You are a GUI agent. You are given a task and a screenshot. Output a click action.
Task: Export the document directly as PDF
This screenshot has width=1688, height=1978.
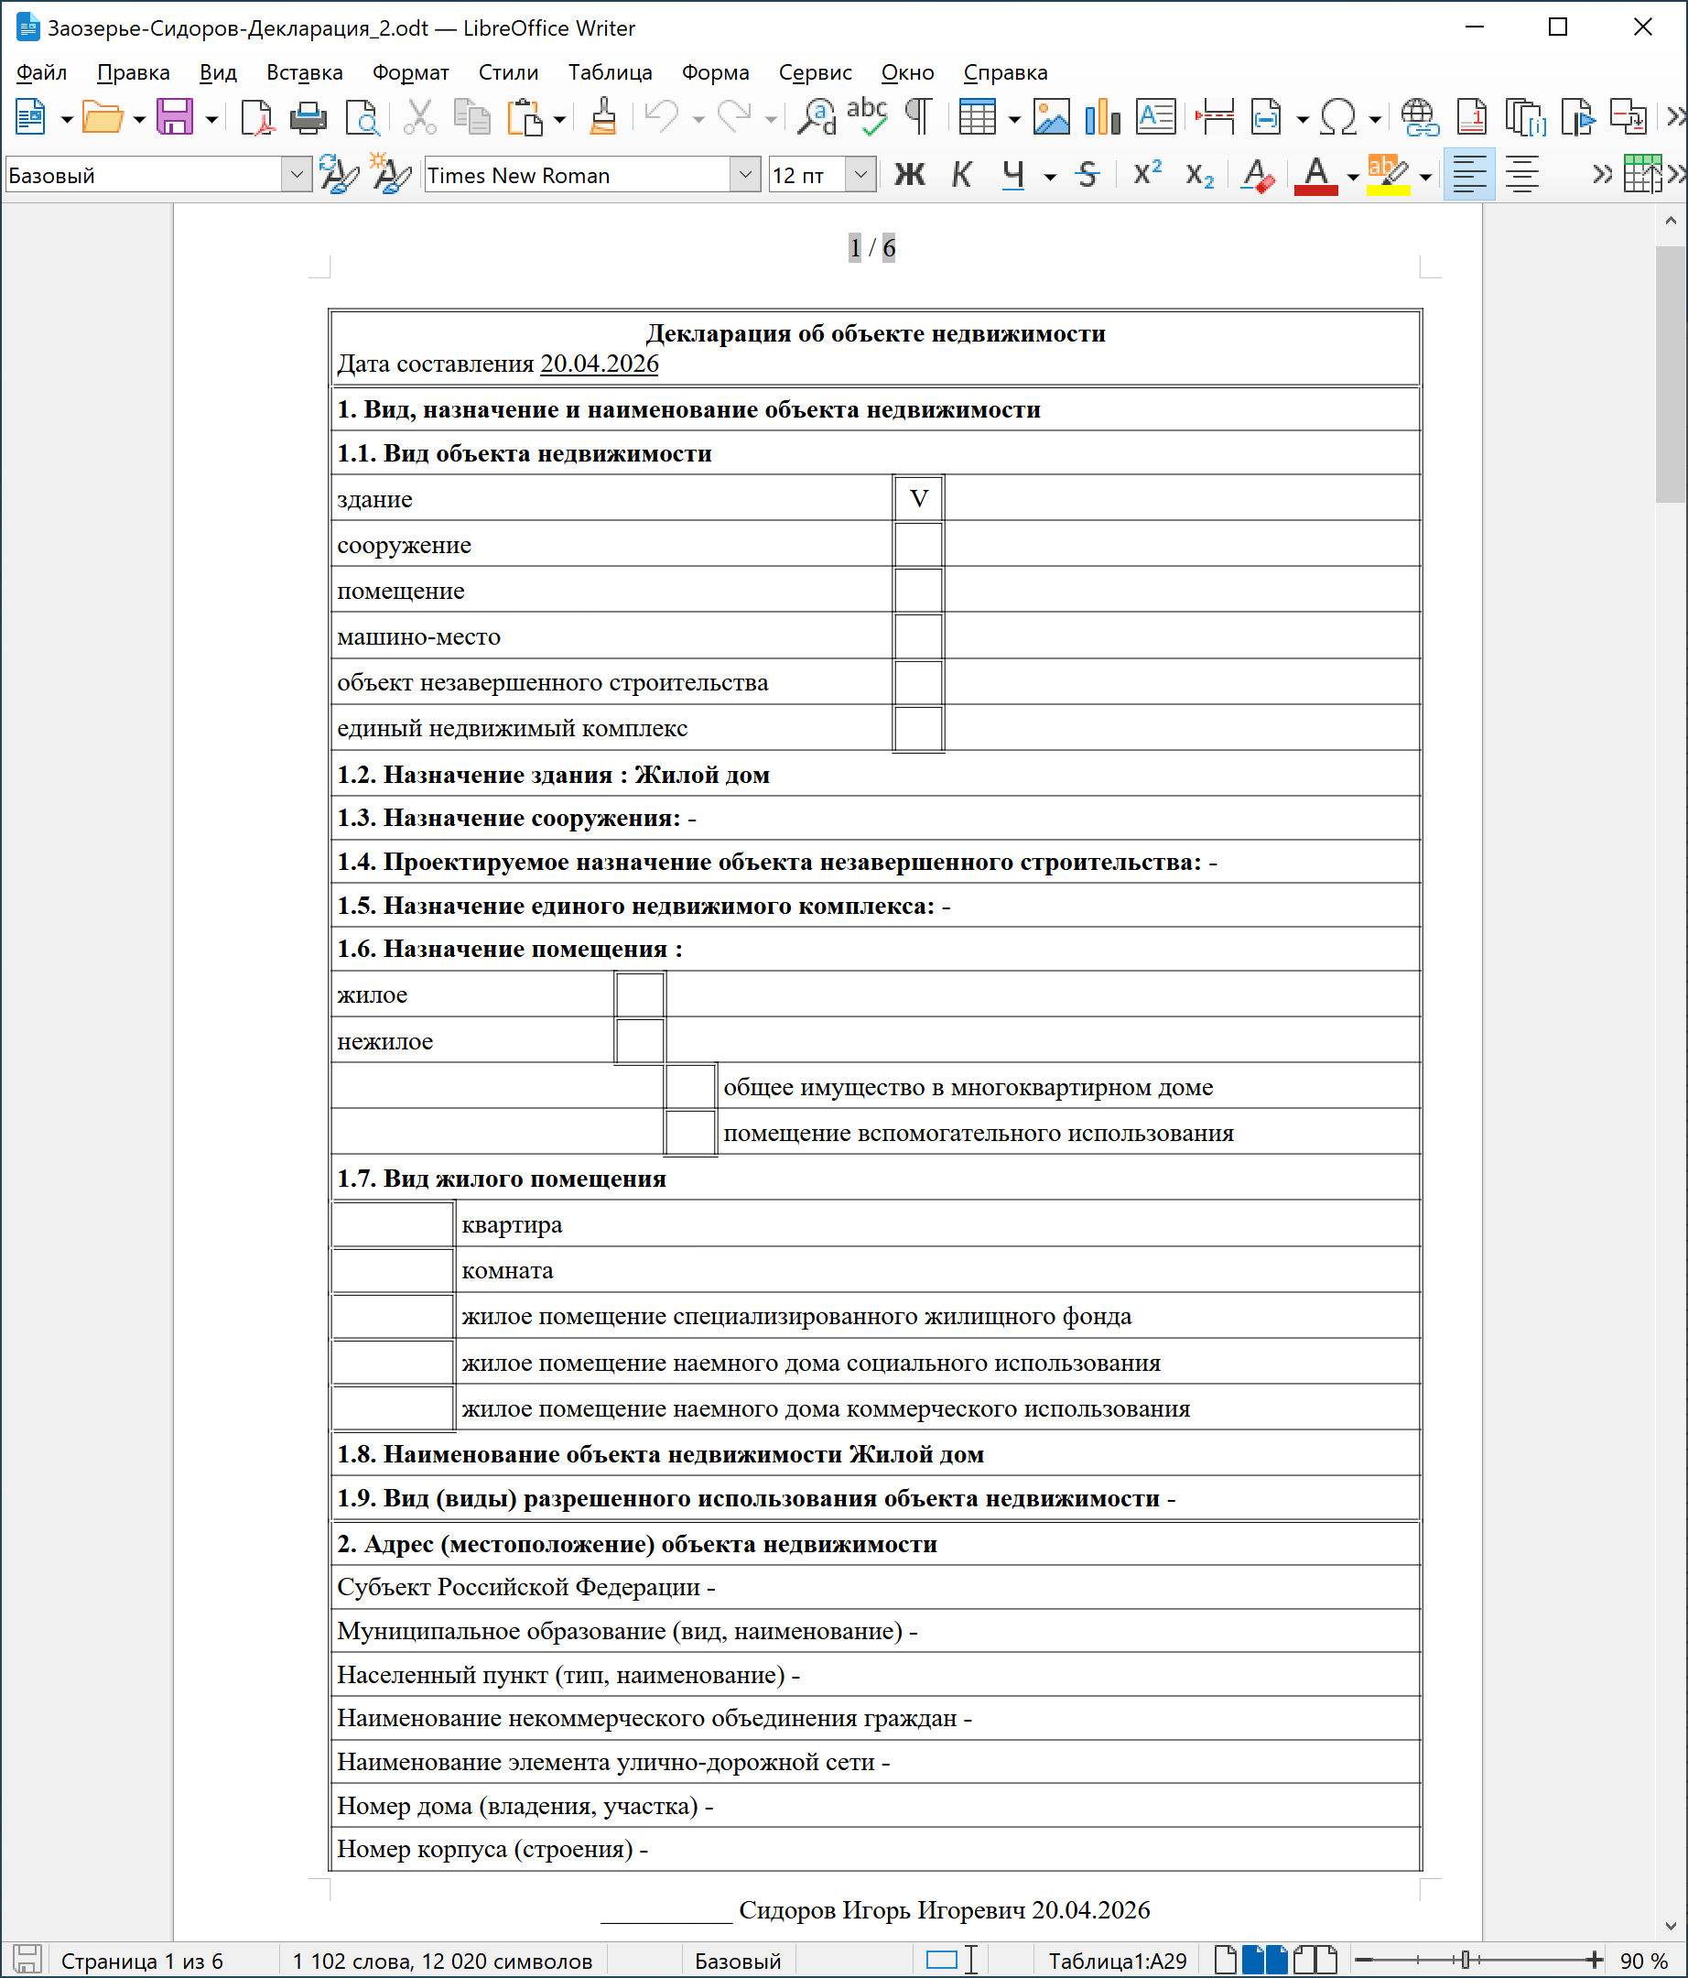(256, 117)
